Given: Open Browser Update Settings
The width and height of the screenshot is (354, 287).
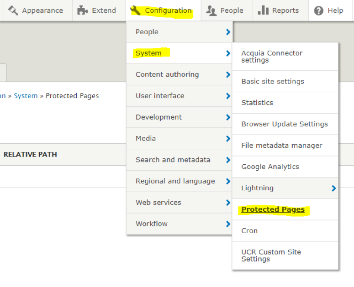Looking at the screenshot, I should [285, 124].
